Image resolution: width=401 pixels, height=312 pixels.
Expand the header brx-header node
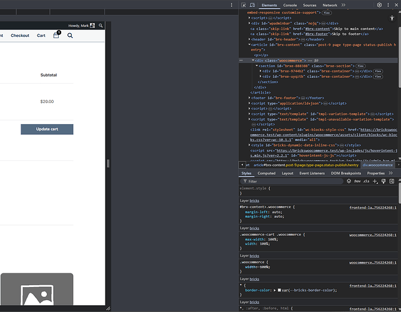[249, 39]
